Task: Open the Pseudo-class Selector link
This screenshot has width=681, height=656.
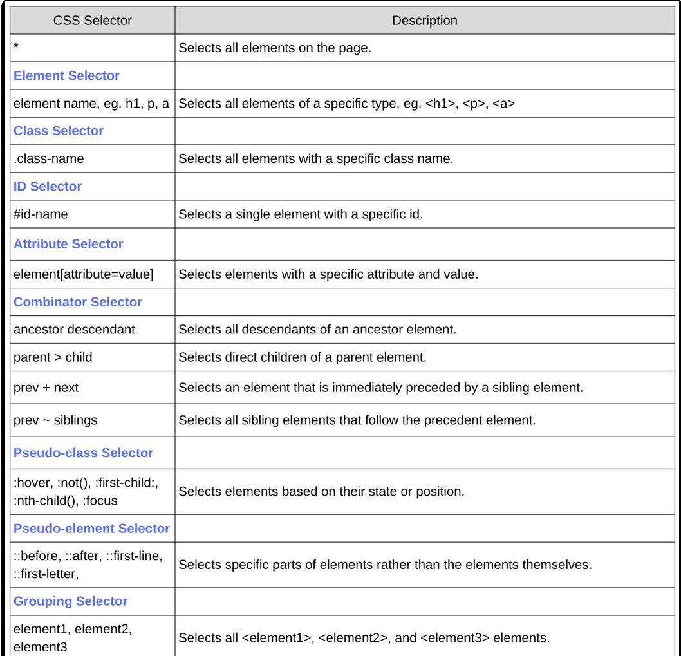Action: pyautogui.click(x=84, y=453)
